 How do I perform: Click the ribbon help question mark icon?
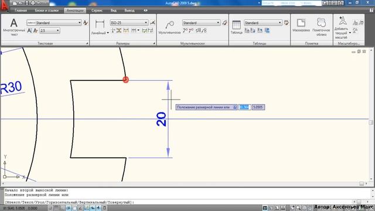[x=371, y=11]
